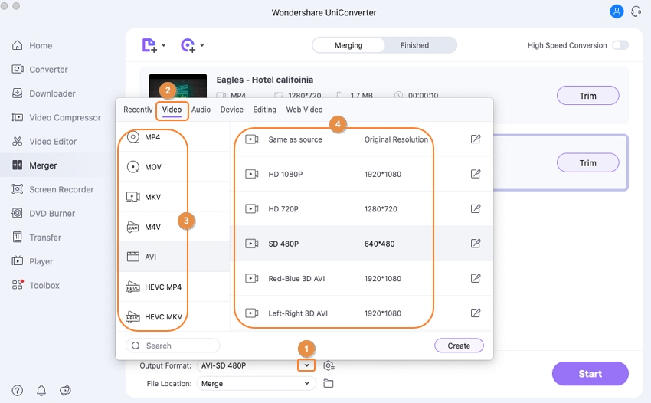This screenshot has height=403, width=651.
Task: Expand the add from device dropdown arrow
Action: 202,46
